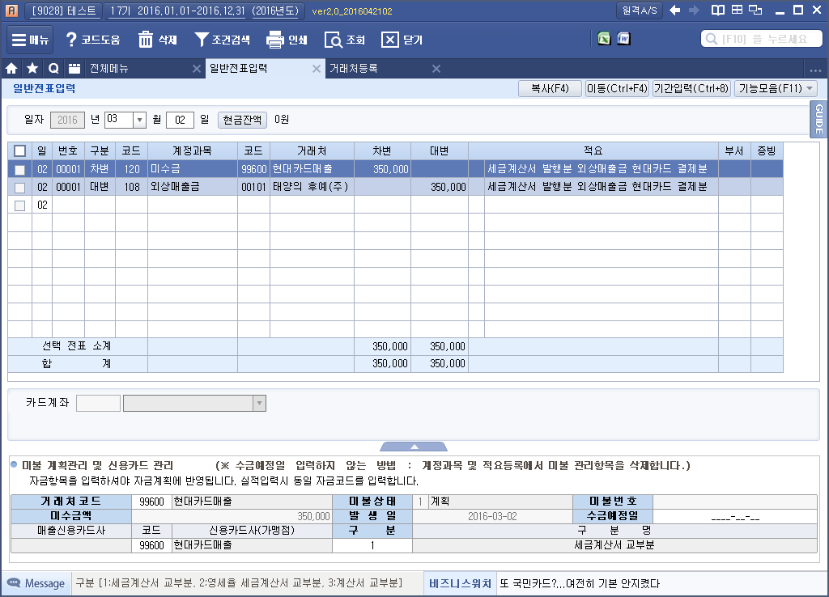Toggle the select-all header checkbox
This screenshot has width=829, height=597.
(x=19, y=151)
